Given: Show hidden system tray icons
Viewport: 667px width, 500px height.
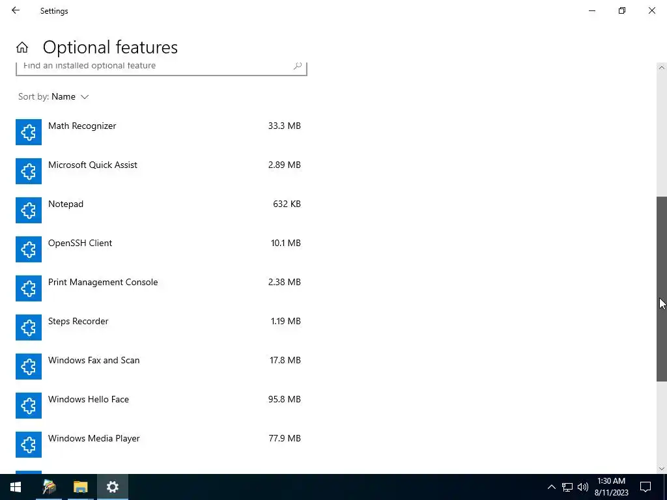Looking at the screenshot, I should [551, 487].
